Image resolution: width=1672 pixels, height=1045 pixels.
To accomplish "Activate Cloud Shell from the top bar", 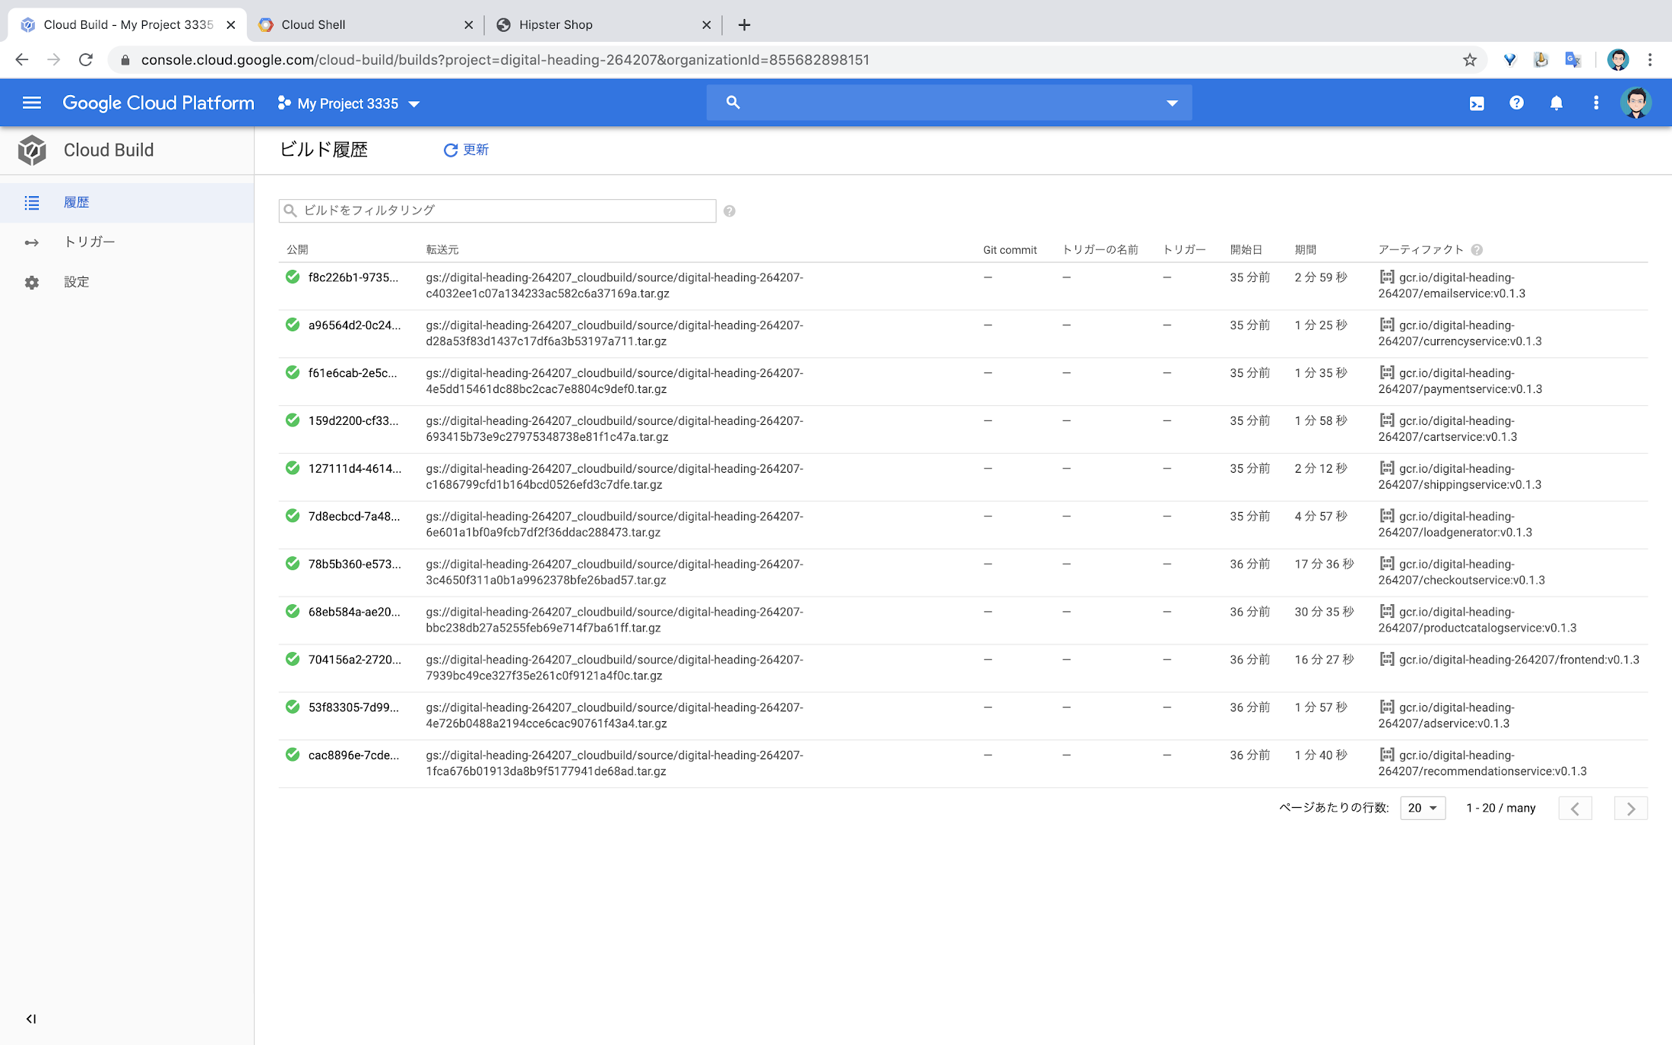I will coord(1477,103).
